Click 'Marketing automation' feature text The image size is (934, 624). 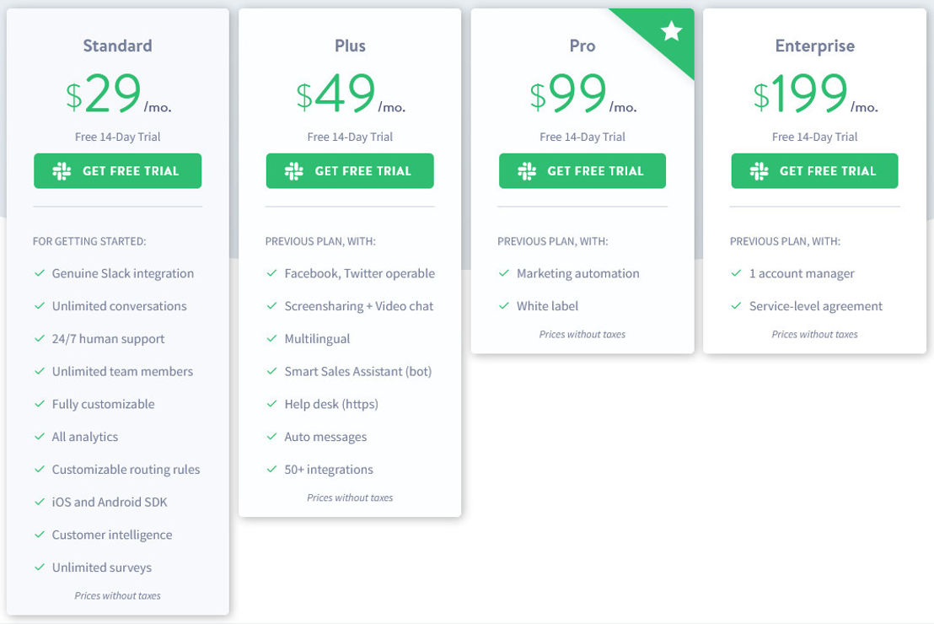coord(577,273)
